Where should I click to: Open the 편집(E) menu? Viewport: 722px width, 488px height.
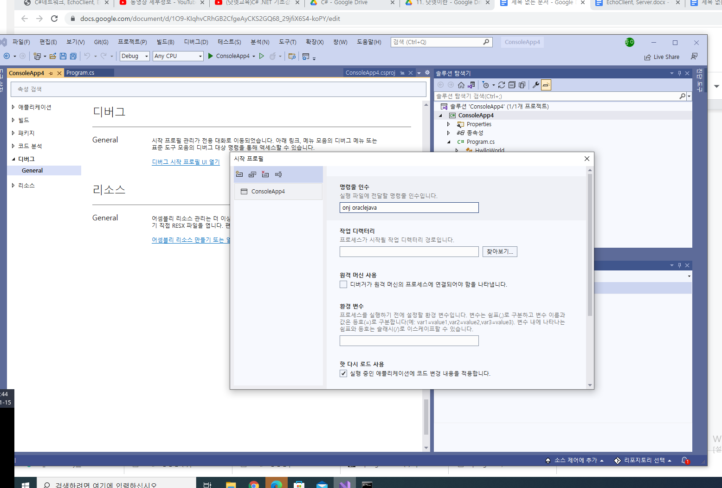[48, 42]
